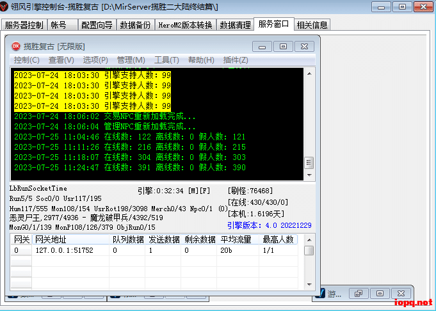Viewport: 436px width, 311px height.
Task: Click the 揽胜复古 window title icon
Action: click(x=16, y=46)
